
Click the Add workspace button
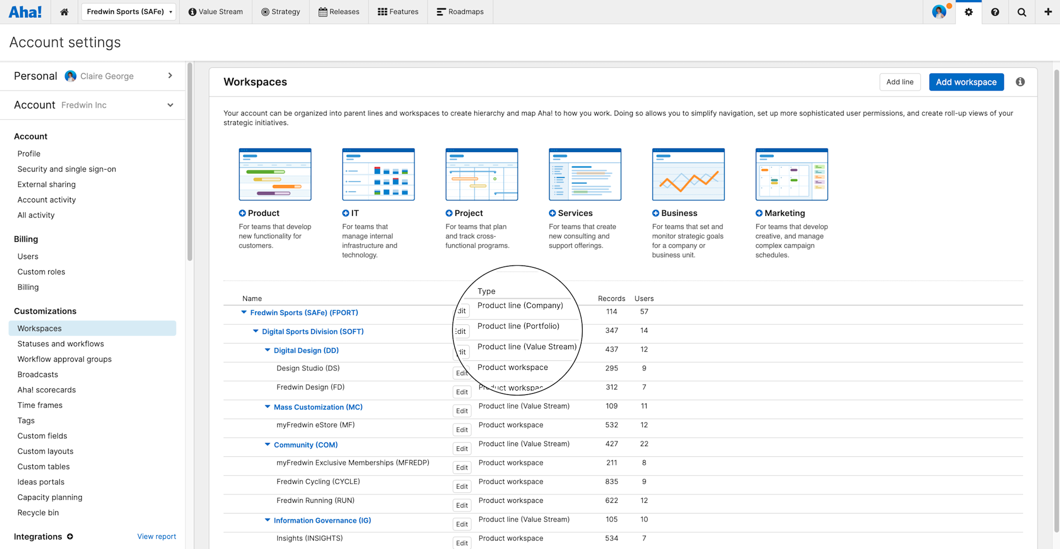pyautogui.click(x=966, y=82)
